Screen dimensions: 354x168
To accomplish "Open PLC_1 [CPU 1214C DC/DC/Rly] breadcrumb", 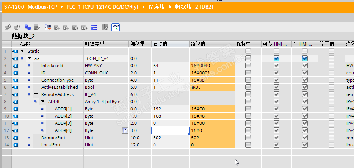I will [x=102, y=7].
